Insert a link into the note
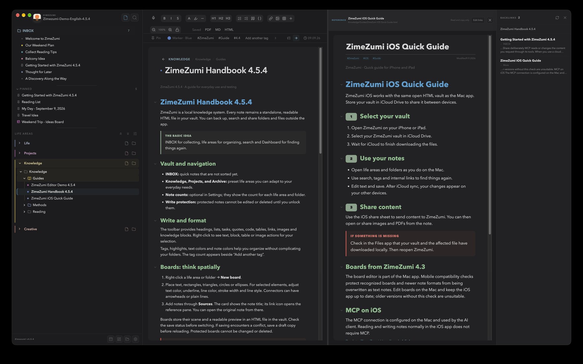Viewport: 583px width, 364px height. [x=271, y=18]
